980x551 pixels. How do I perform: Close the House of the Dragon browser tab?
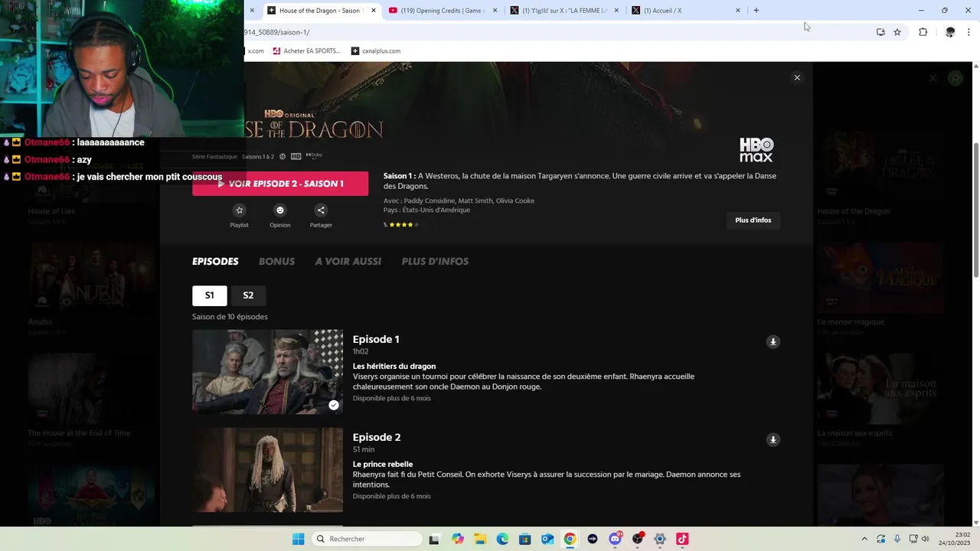[373, 11]
